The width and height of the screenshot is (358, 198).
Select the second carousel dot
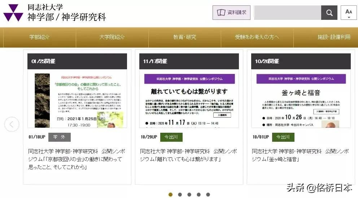180,195
